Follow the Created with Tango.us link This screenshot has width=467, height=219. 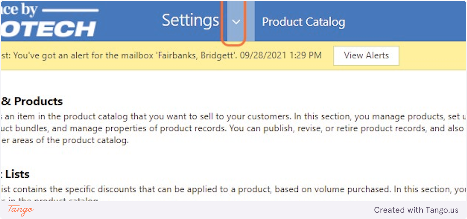[x=416, y=210]
